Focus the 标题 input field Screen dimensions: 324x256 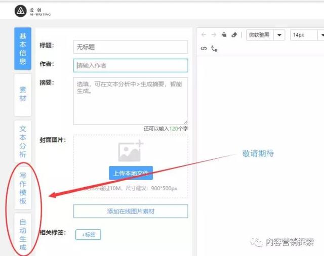tap(131, 47)
